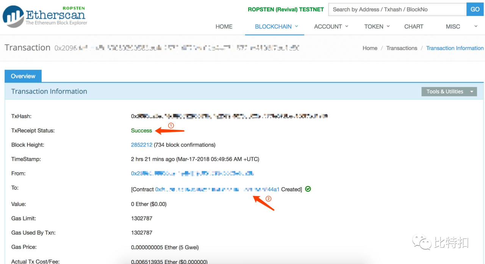
Task: Open the created contract address link
Action: tap(217, 189)
